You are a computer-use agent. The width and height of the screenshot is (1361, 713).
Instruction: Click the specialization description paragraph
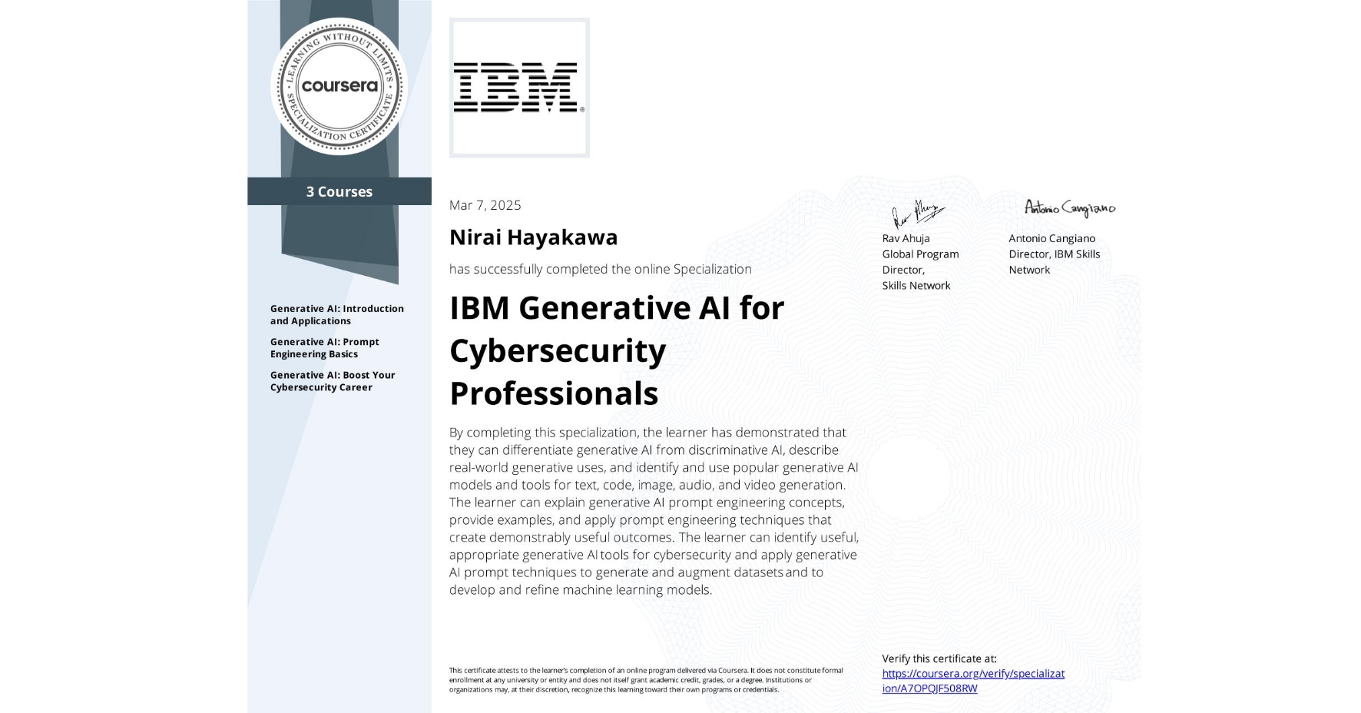click(654, 511)
